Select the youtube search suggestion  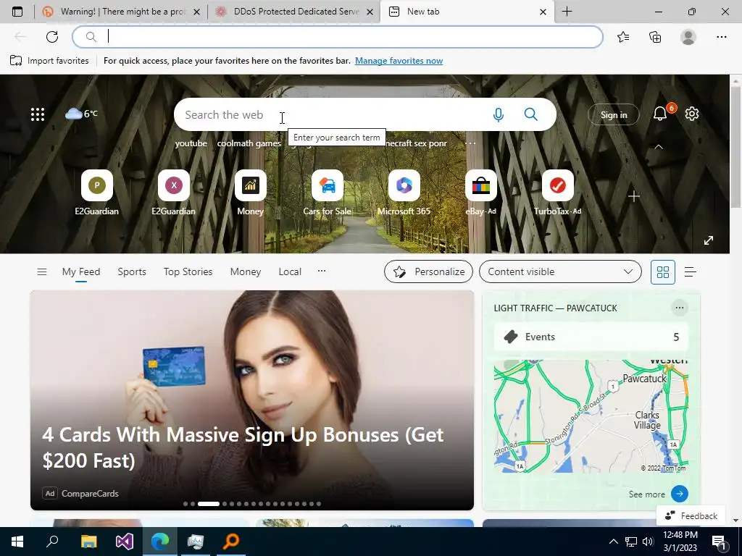coord(191,143)
